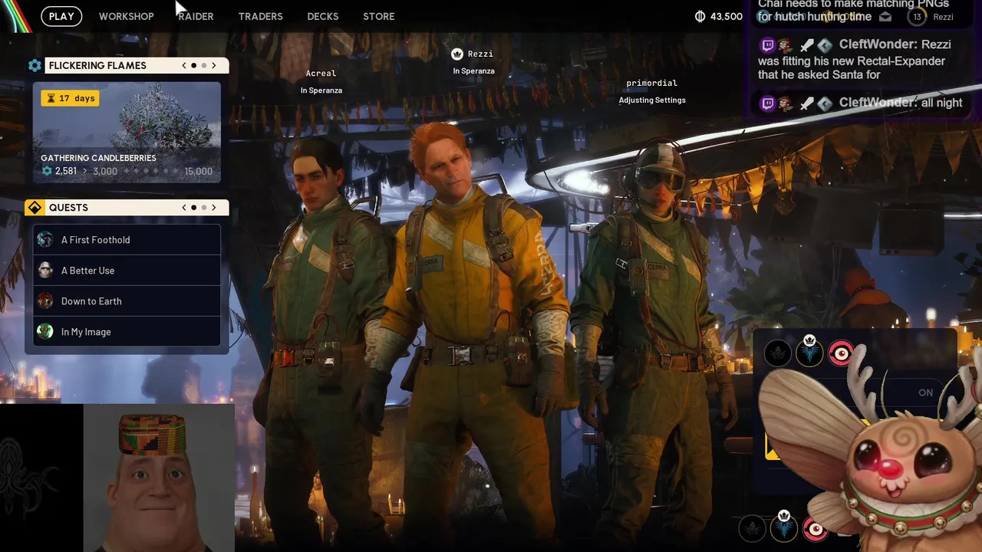
Task: Click the crowned blue emblem on bottom strip
Action: pos(784,526)
